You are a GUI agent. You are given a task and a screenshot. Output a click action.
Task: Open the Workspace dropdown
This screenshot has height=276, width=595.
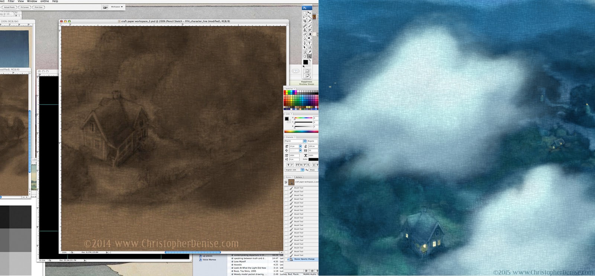[117, 7]
